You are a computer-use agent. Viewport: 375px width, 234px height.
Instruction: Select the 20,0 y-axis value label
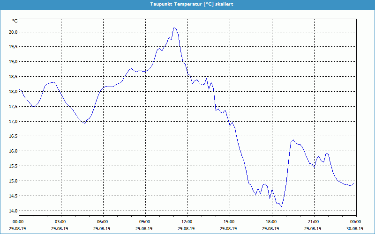click(12, 32)
